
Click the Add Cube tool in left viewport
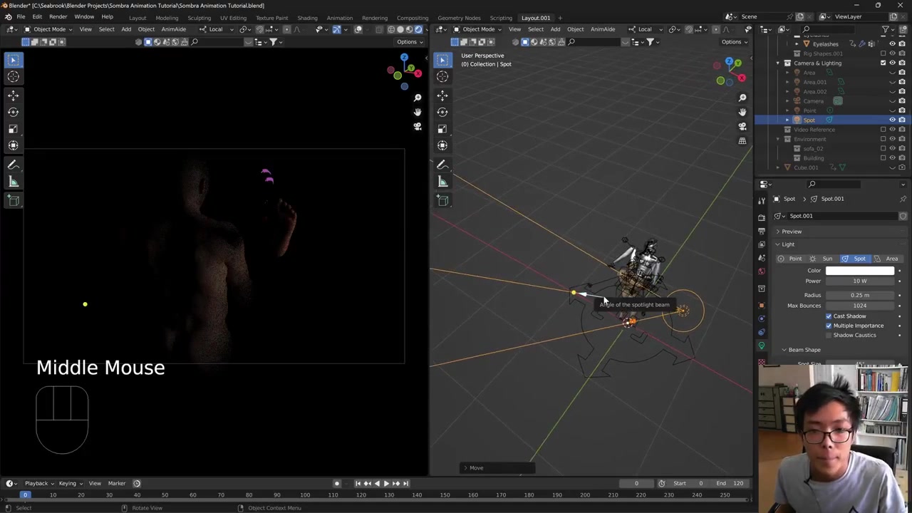click(14, 200)
